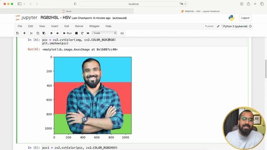
Task: Click the In [4] prompt label
Action: click(x=34, y=40)
